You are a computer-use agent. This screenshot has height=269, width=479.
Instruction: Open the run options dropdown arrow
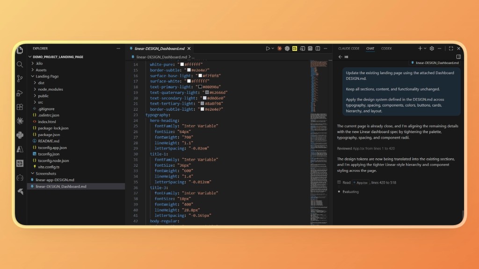click(273, 49)
